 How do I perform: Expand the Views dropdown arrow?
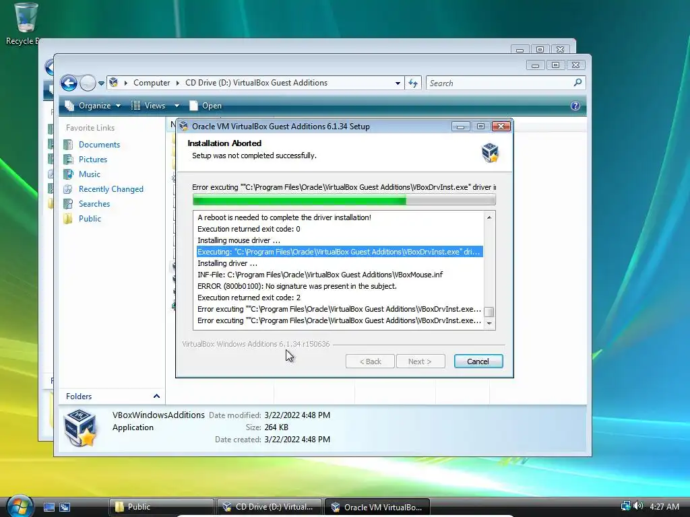coord(177,106)
